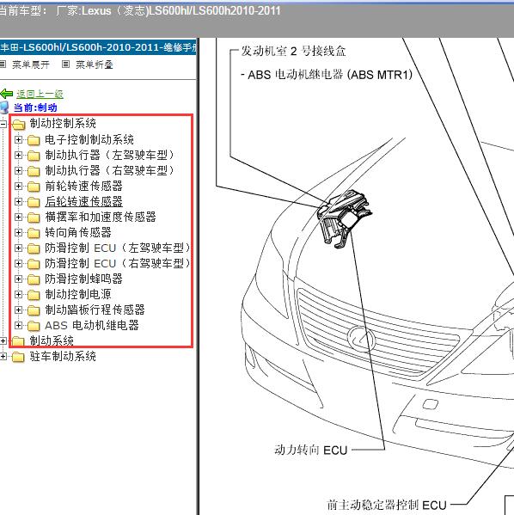Image resolution: width=514 pixels, height=515 pixels.
Task: Open the 后轮转速传感器 link
Action: pos(83,201)
